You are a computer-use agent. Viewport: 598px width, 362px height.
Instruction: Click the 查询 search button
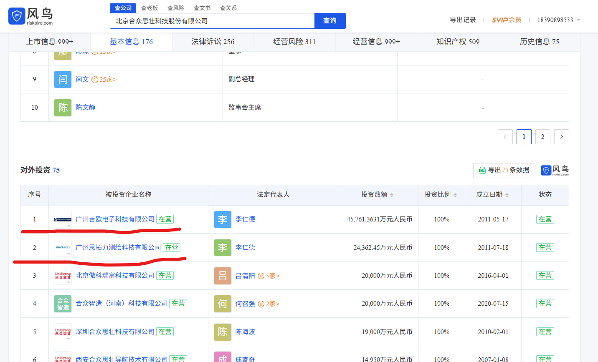[x=330, y=21]
